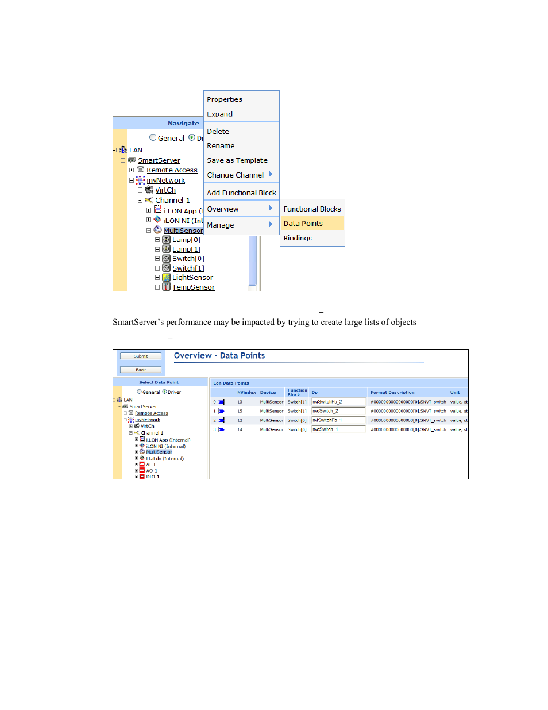Click the Submit button

(141, 356)
